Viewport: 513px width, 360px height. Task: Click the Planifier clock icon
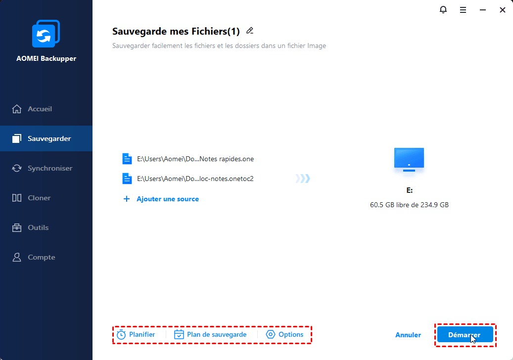tap(121, 334)
